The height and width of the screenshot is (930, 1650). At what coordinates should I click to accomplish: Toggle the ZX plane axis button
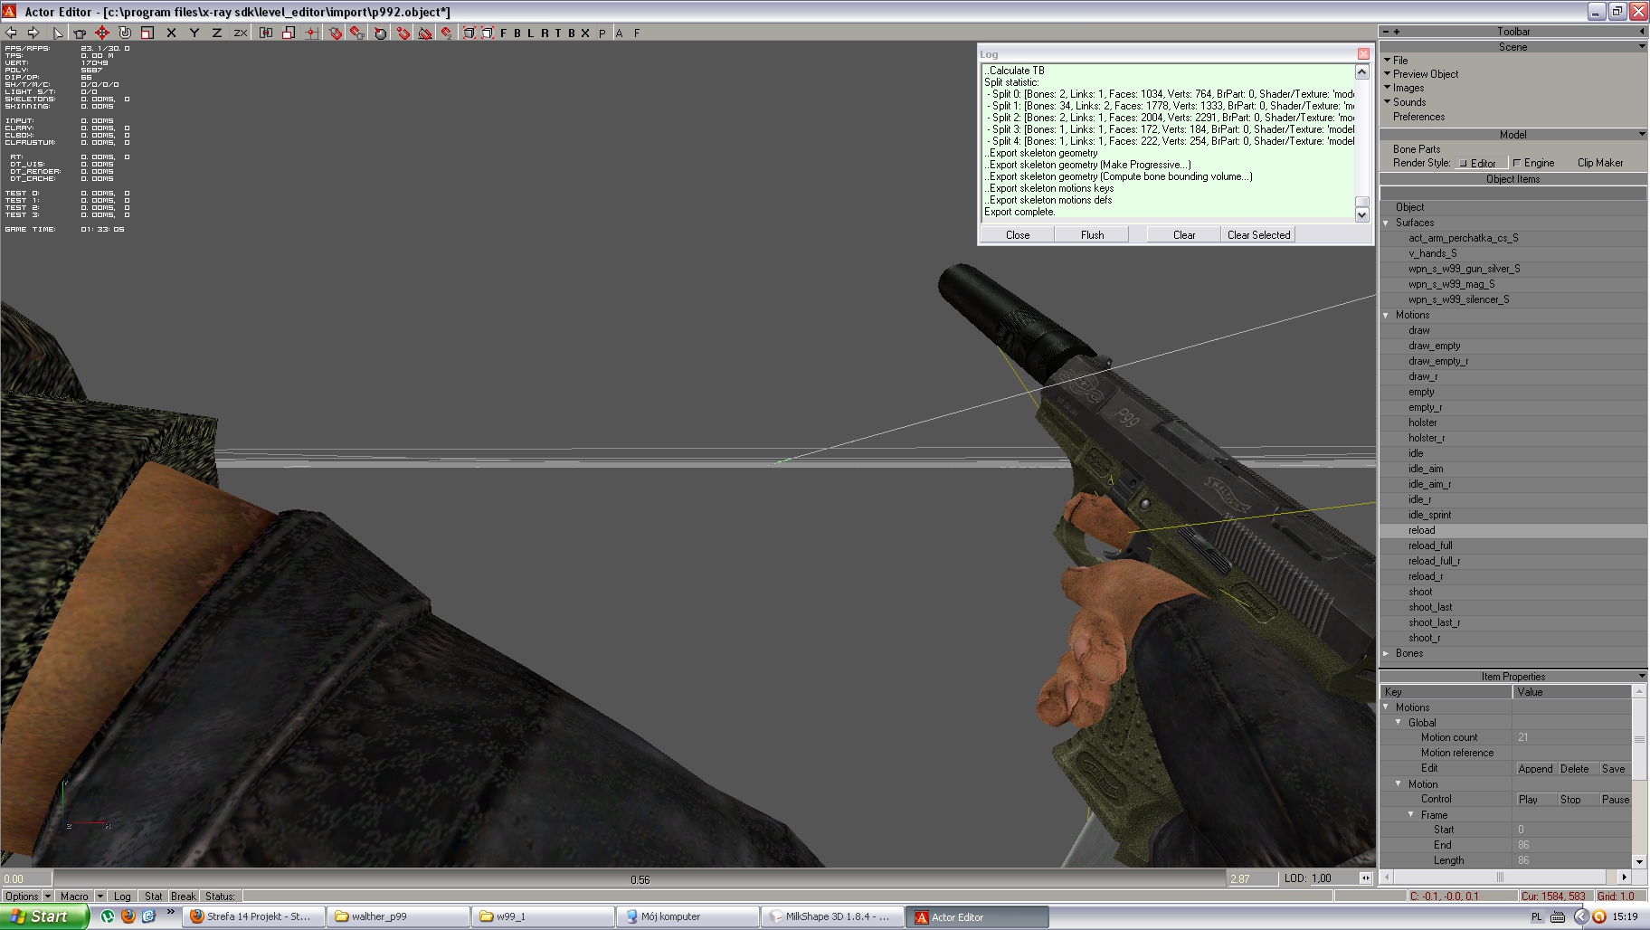point(240,33)
